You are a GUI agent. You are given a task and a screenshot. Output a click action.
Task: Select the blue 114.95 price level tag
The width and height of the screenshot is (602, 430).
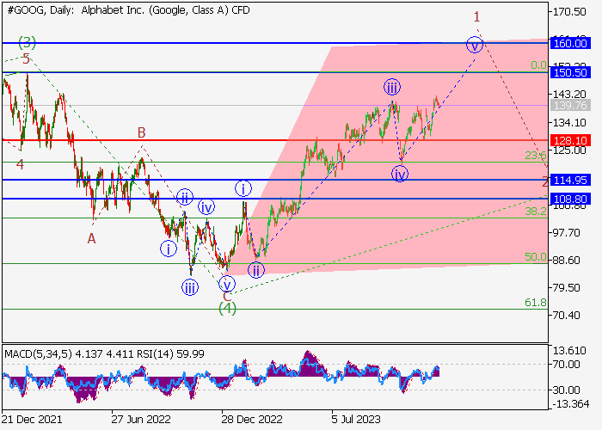pyautogui.click(x=568, y=180)
